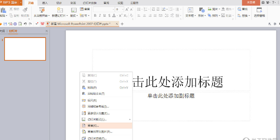
Task: Choose Paste Text Only (只粘贴文本) in context menu
Action: tap(106, 94)
